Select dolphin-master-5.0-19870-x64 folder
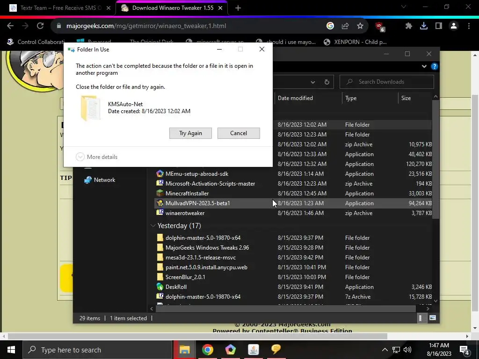The image size is (479, 359). point(293,238)
